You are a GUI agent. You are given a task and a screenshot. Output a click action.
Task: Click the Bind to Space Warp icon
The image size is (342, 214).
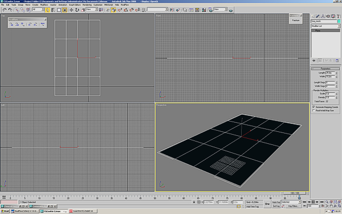pos(28,10)
